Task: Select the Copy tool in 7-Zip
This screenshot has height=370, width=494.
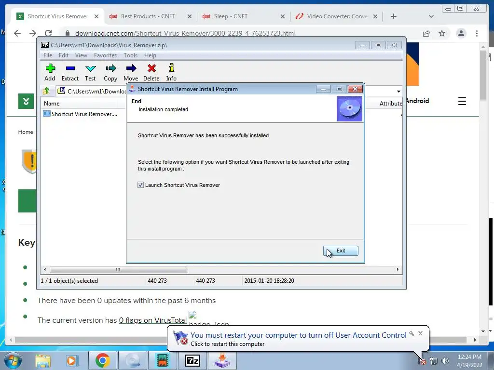Action: (110, 72)
